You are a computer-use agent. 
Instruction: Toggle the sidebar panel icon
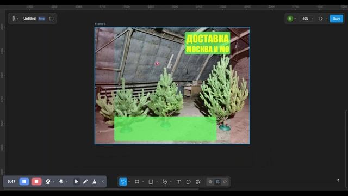point(51,19)
